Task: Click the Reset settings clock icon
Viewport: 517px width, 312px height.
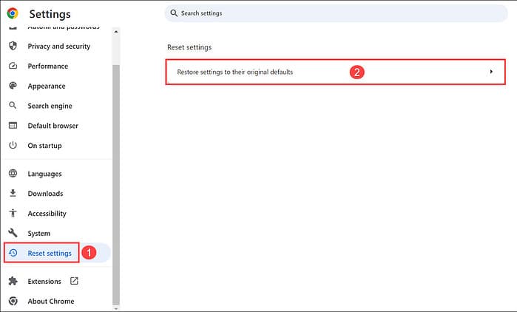Action: coord(13,253)
